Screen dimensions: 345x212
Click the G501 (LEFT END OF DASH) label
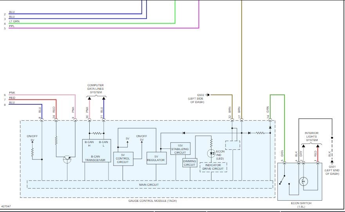[x=332, y=170]
